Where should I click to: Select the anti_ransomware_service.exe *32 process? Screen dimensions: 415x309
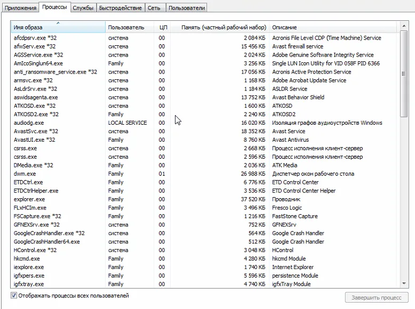point(205,72)
